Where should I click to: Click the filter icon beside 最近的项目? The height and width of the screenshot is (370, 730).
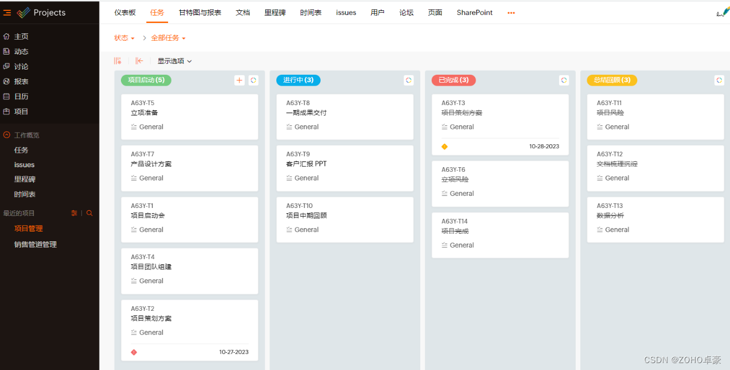pos(74,213)
